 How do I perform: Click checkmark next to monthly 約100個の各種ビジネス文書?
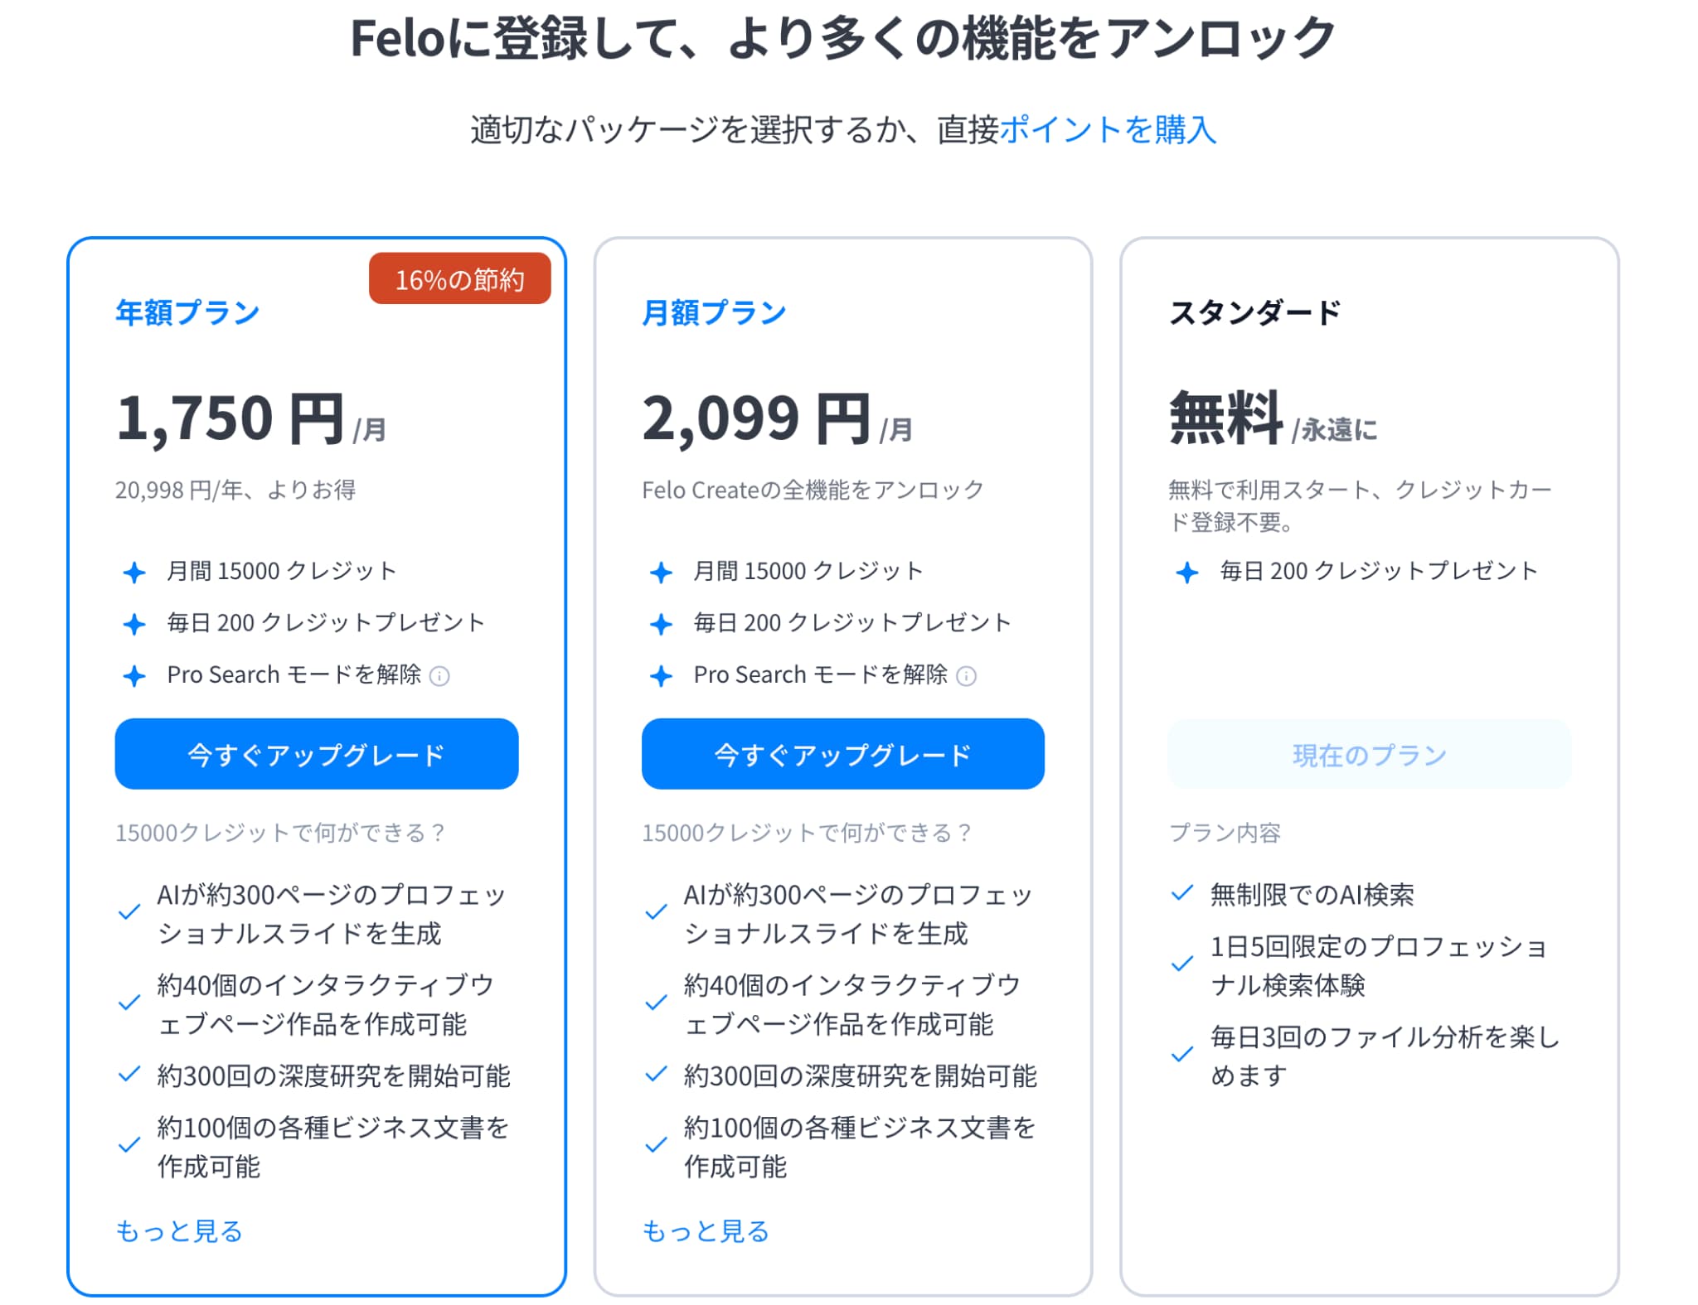pos(656,1145)
